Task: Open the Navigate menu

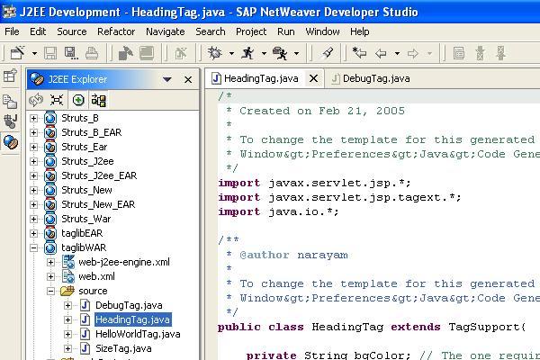Action: [165, 31]
